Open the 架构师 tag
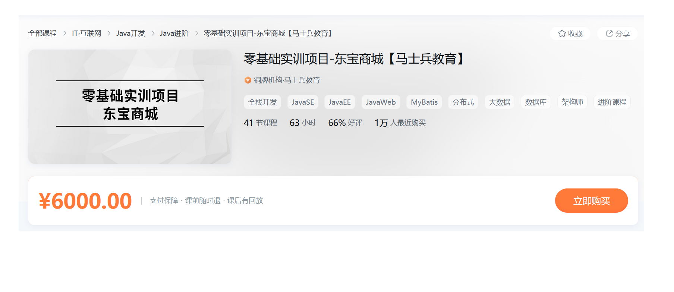Screen dimensions: 674x292 click(x=572, y=102)
